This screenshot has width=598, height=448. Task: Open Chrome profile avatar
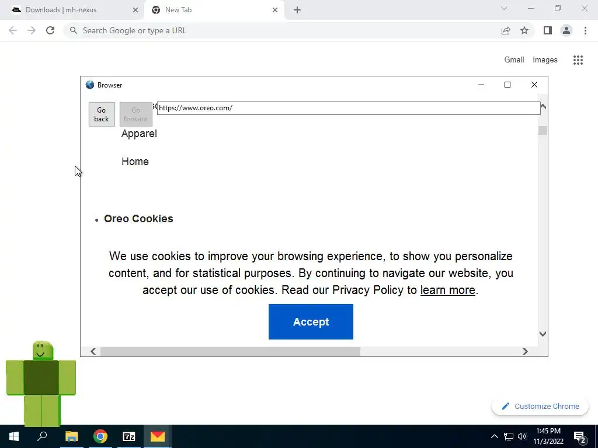click(566, 30)
